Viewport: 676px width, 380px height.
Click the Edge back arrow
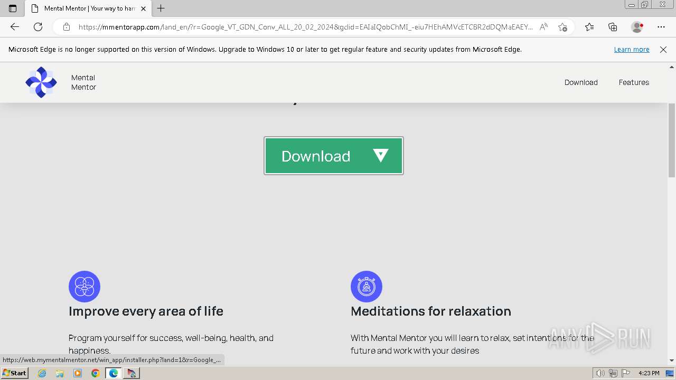point(15,27)
